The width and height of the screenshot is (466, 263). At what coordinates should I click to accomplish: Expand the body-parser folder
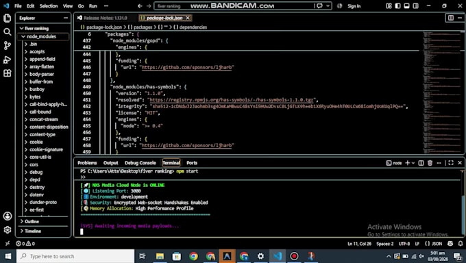(26, 74)
